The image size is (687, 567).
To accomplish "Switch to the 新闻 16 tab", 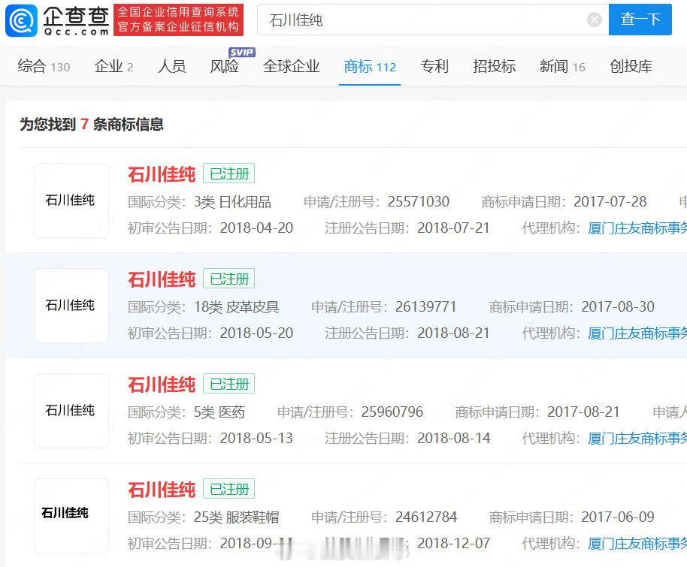I will pyautogui.click(x=562, y=67).
